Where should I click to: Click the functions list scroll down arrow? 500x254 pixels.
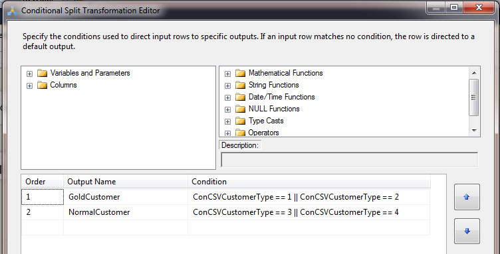pyautogui.click(x=474, y=131)
